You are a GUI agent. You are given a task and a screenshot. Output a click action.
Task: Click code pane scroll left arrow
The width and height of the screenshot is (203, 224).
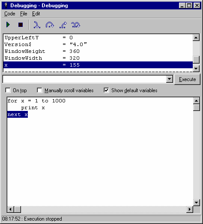pos(11,209)
